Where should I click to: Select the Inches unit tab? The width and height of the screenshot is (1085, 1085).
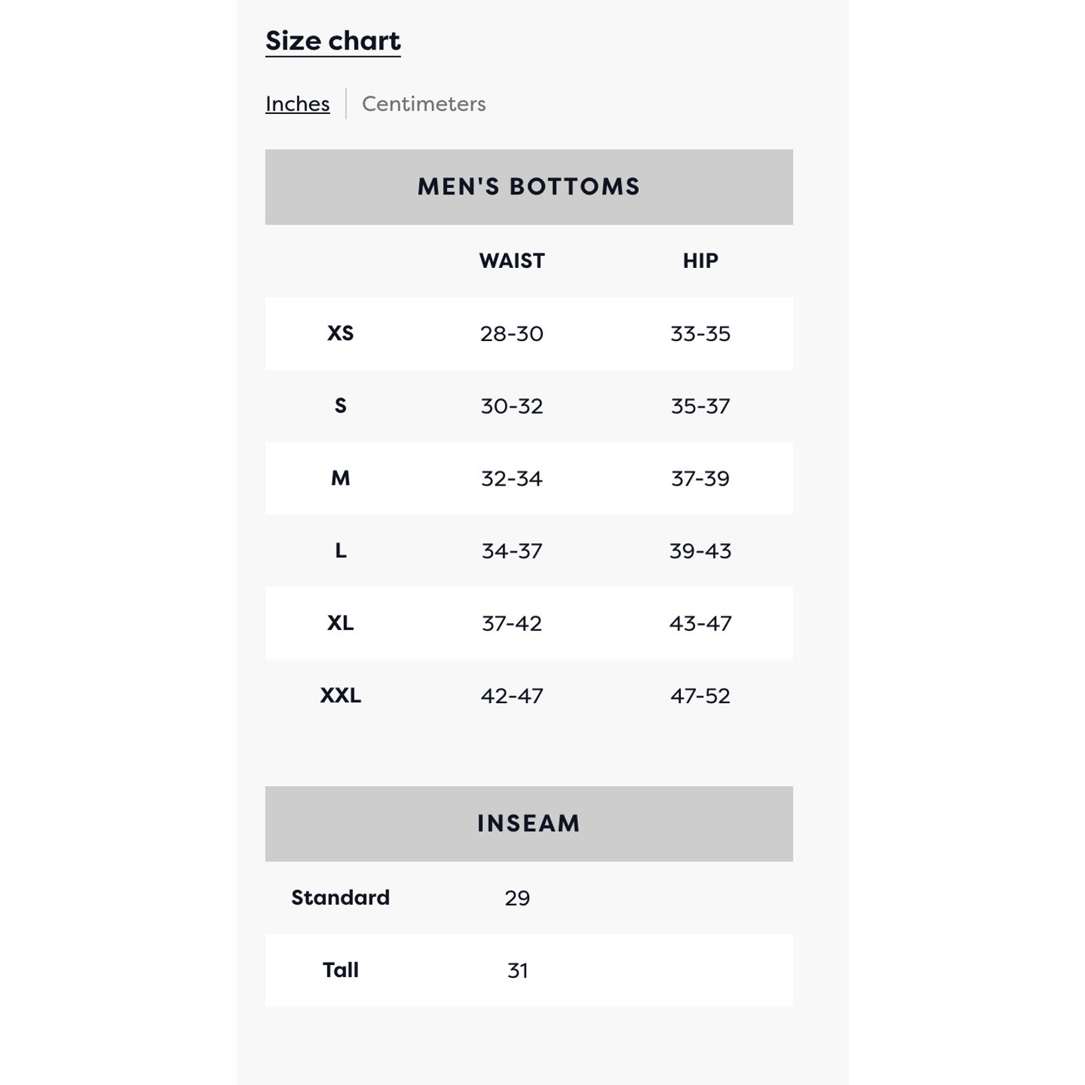(297, 104)
